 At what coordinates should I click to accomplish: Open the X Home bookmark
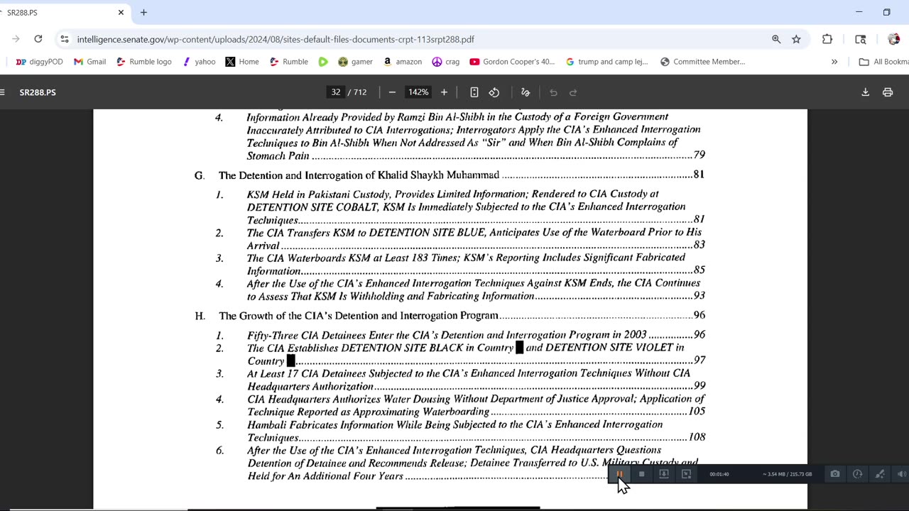[242, 62]
